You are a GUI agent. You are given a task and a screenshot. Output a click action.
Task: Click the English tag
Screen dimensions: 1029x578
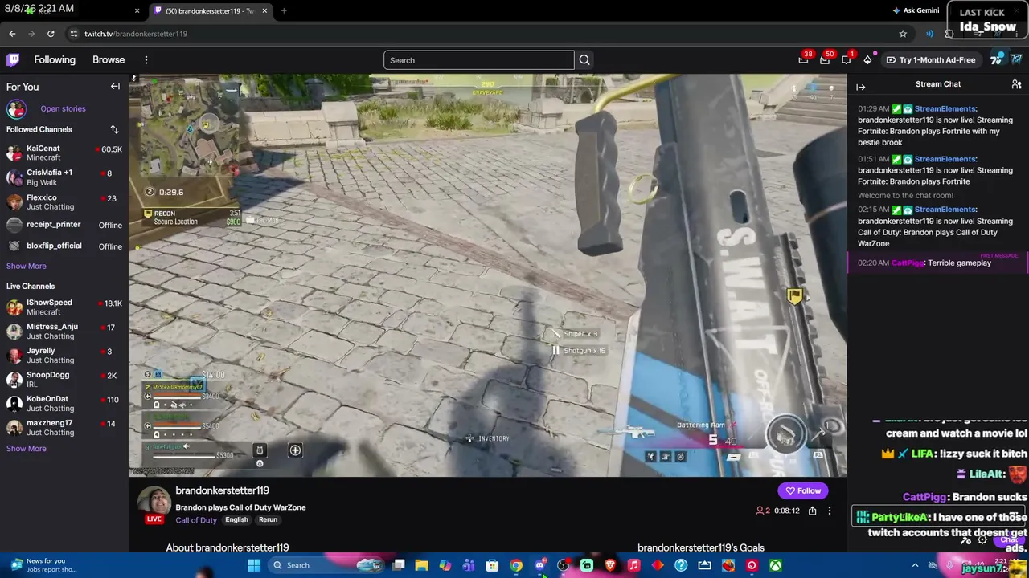[x=236, y=520]
